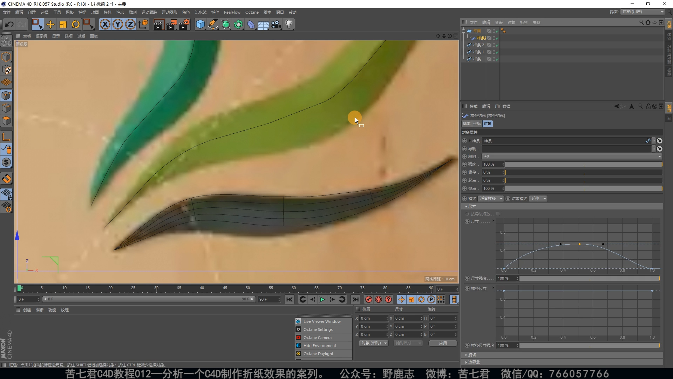Open the 结束模式 延伸 dropdown
Screen dimensions: 673x379
coord(538,199)
